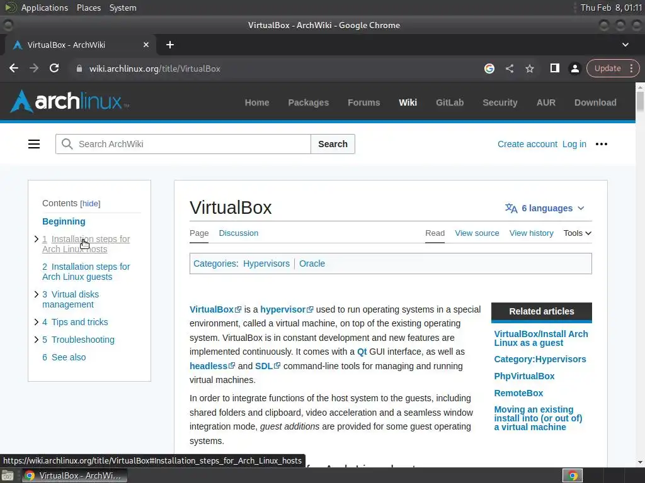Viewport: 645px width, 483px height.
Task: Switch to the Discussion tab
Action: pyautogui.click(x=239, y=233)
